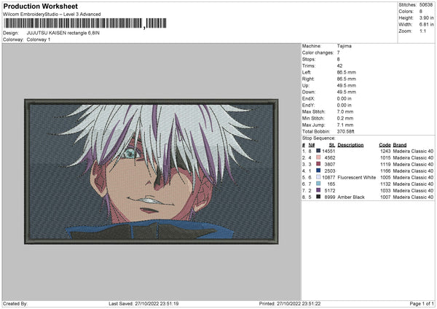Select the pink swatch code 1015

[318, 157]
